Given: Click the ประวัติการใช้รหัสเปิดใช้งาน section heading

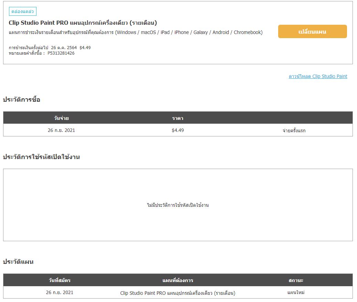Looking at the screenshot, I should tap(41, 157).
